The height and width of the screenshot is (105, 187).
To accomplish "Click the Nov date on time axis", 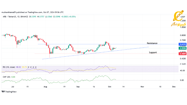I will pyautogui.click(x=142, y=87).
